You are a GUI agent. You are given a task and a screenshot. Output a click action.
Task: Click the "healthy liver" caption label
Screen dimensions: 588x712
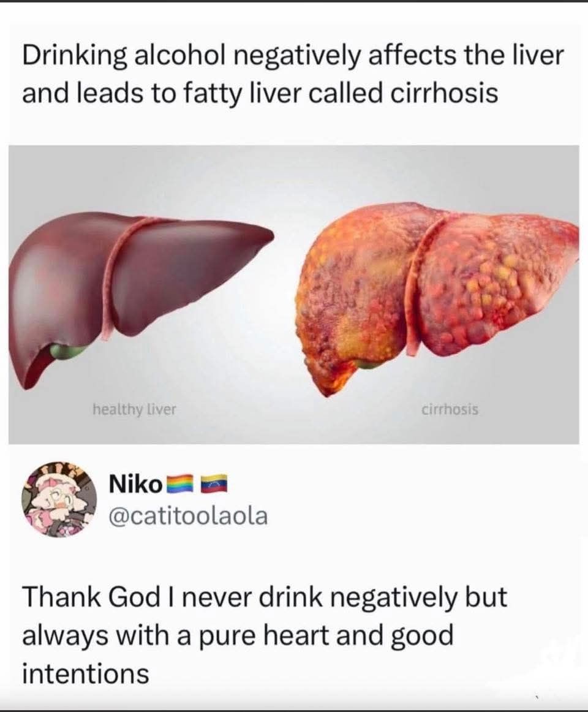(134, 409)
